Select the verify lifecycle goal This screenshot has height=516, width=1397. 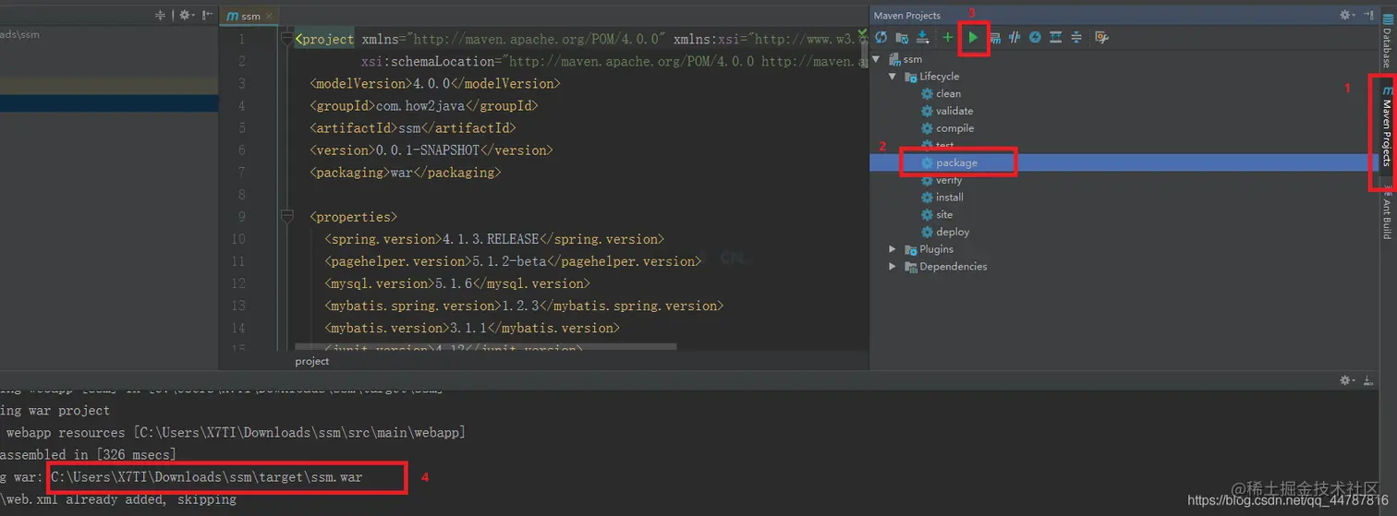tap(949, 180)
